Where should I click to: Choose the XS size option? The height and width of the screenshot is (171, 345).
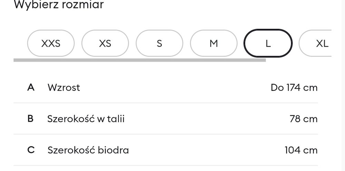(x=105, y=44)
